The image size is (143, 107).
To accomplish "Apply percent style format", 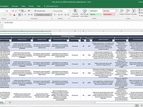I will (x=59, y=15).
